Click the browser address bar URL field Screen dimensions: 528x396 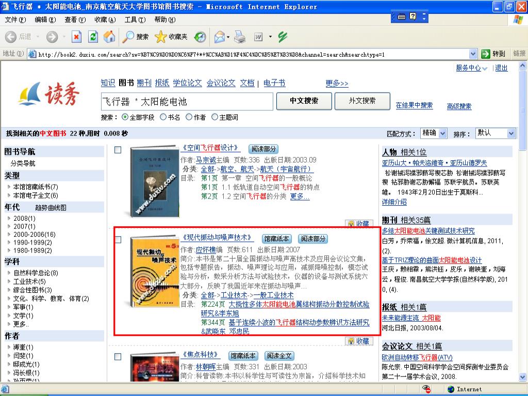coord(253,54)
